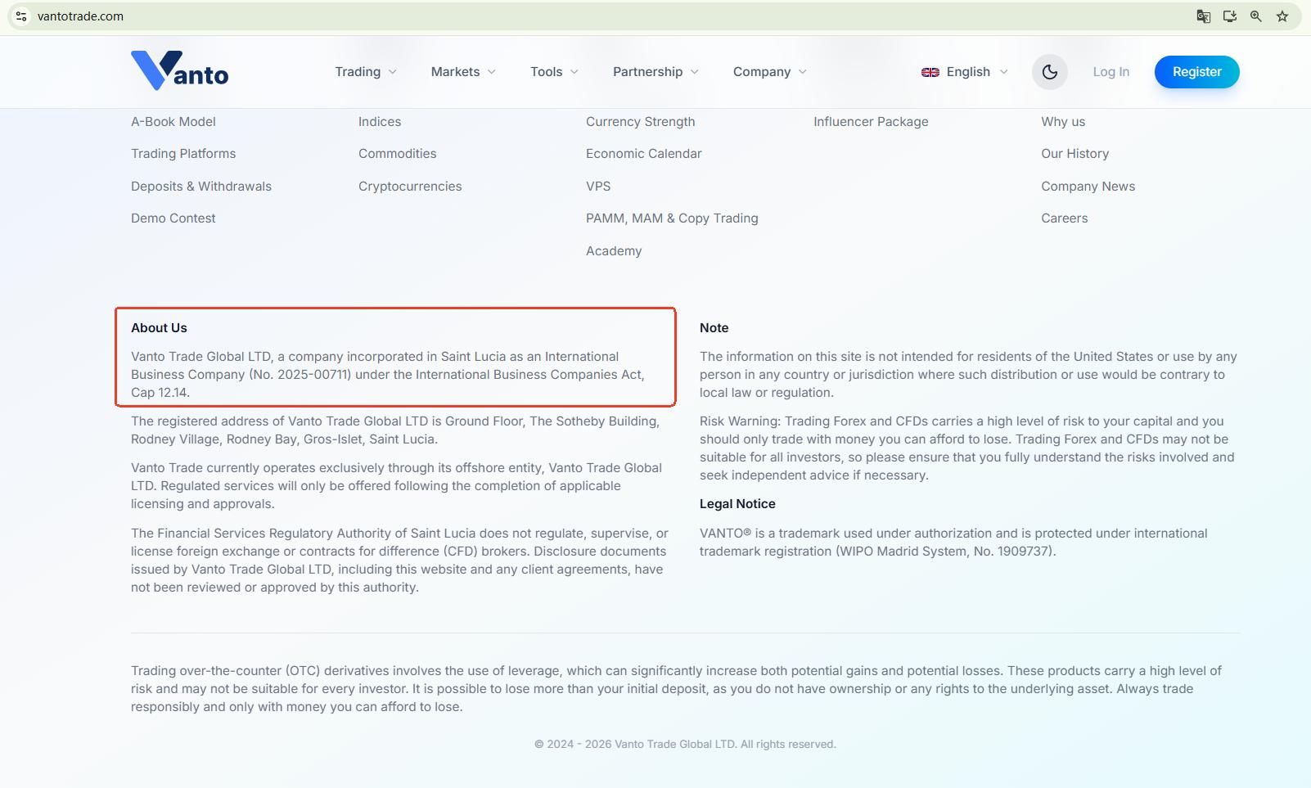This screenshot has height=788, width=1311.
Task: Open the Influencer Package link
Action: point(871,121)
